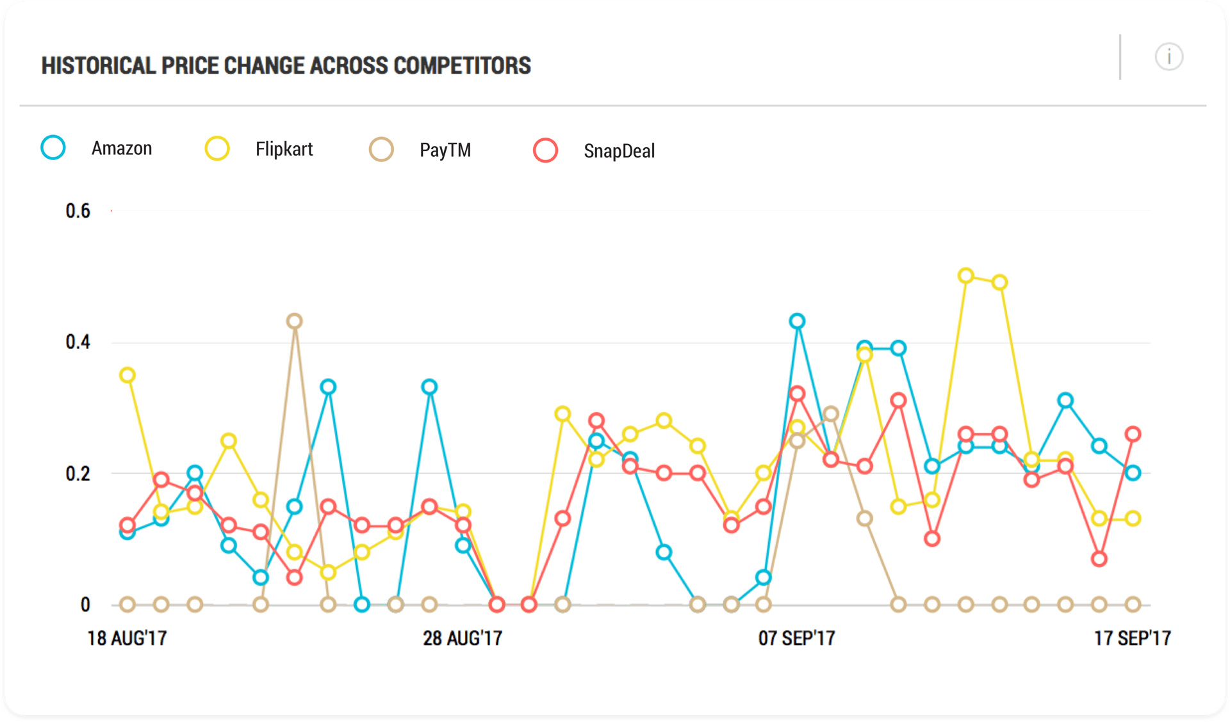The width and height of the screenshot is (1230, 722).
Task: Toggle the Flipkart yellow legend circle
Action: [x=217, y=148]
